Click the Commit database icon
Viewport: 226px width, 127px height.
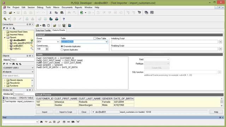[51, 19]
